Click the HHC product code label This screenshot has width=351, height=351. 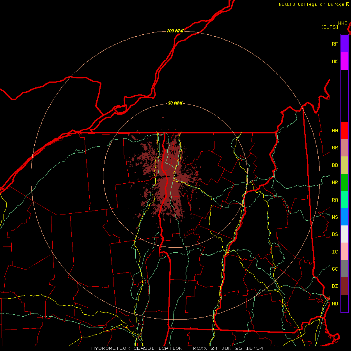343,23
